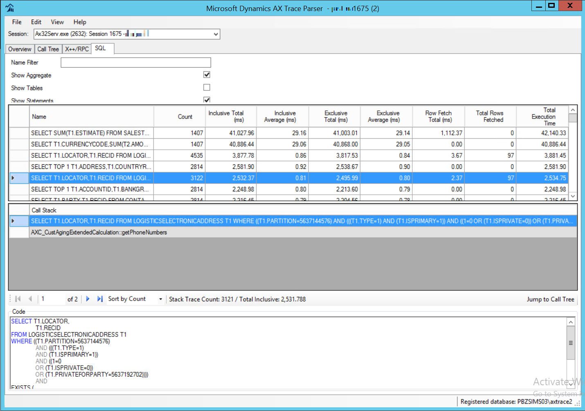Go to previous stack trace page
585x411 pixels.
pos(30,299)
